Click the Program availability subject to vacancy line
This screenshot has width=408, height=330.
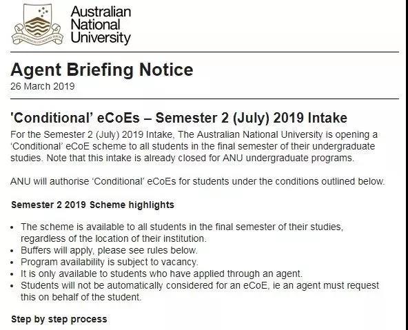click(x=110, y=262)
